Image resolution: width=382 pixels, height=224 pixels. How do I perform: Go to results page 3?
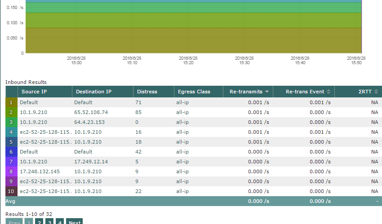(x=49, y=222)
